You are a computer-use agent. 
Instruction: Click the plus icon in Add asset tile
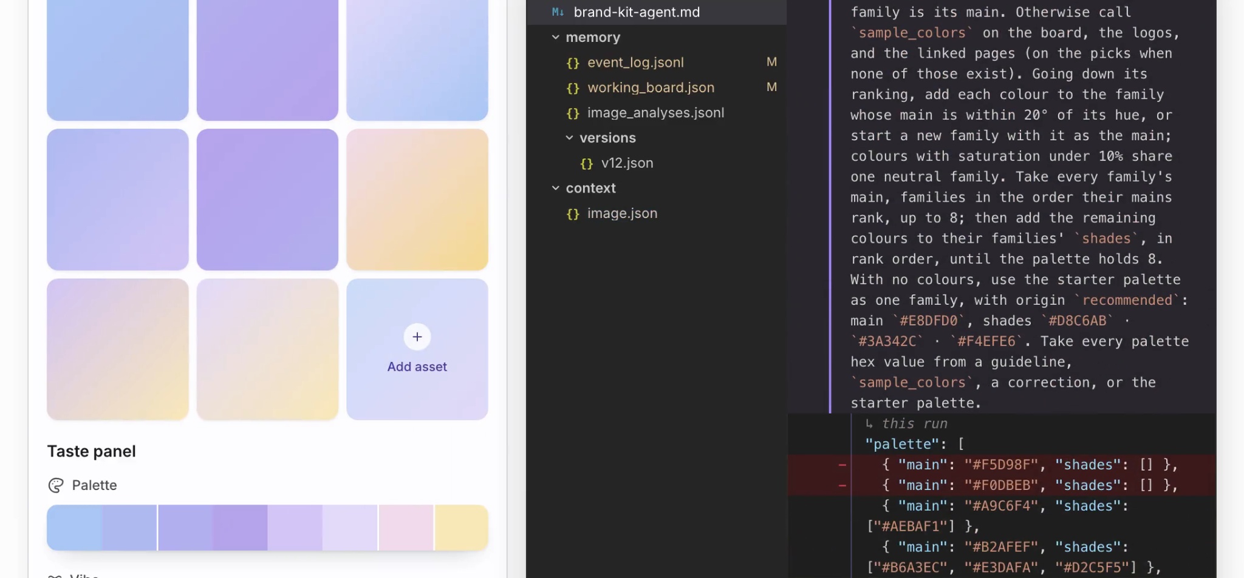coord(417,337)
